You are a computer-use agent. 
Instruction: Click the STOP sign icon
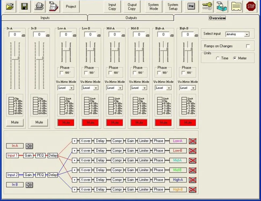point(251,7)
